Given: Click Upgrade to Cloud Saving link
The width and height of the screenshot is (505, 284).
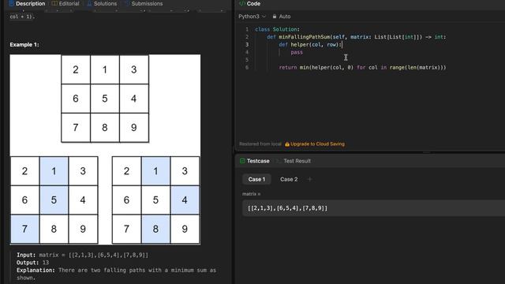Looking at the screenshot, I should [x=317, y=144].
